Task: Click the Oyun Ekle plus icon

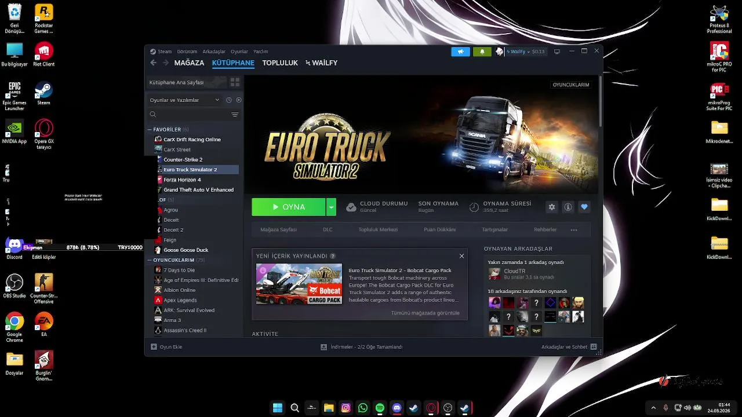Action: (154, 347)
